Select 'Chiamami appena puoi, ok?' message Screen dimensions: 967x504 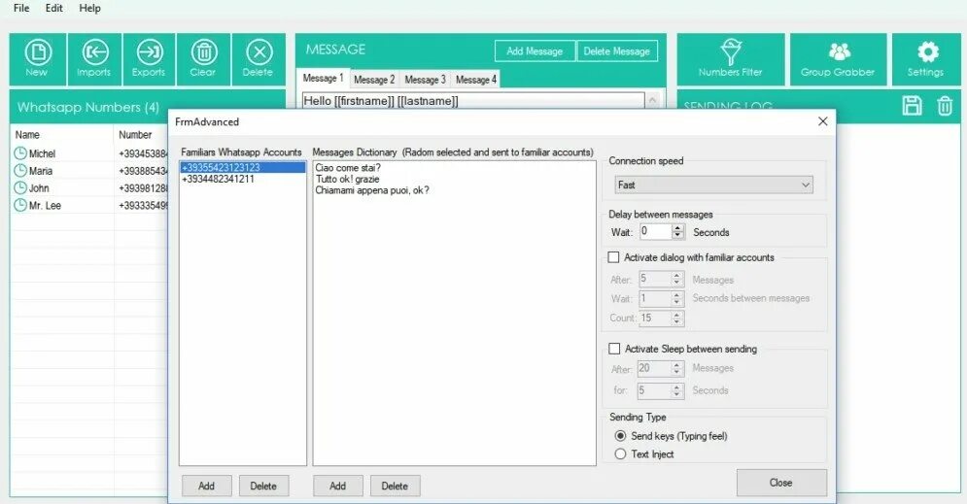click(372, 190)
